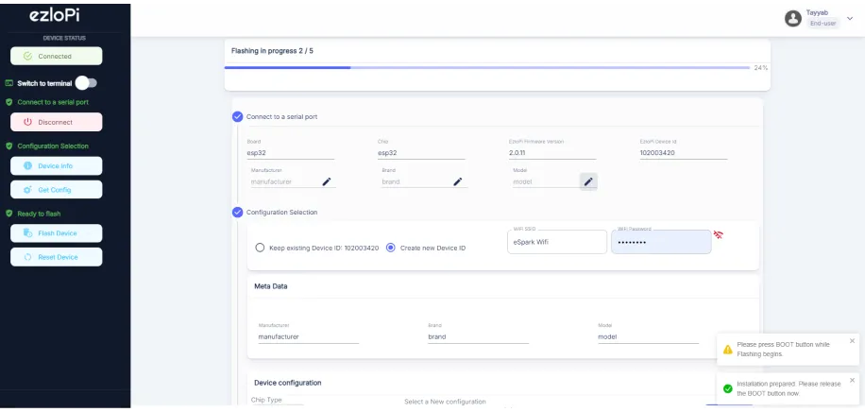This screenshot has height=412, width=865.
Task: Click the terminal icon beside Switch to terminal
Action: pyautogui.click(x=8, y=83)
